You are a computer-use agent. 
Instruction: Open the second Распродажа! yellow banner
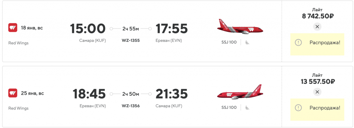point(317,109)
